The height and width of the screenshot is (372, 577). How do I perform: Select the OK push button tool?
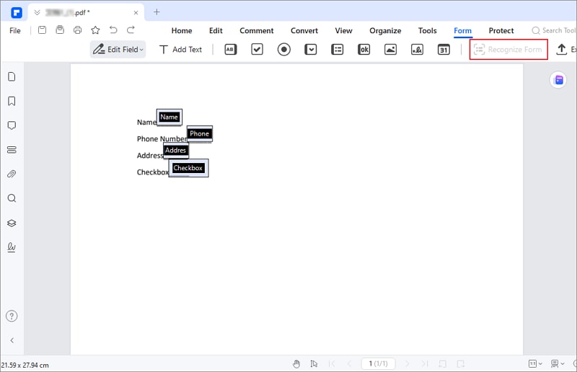pyautogui.click(x=364, y=49)
